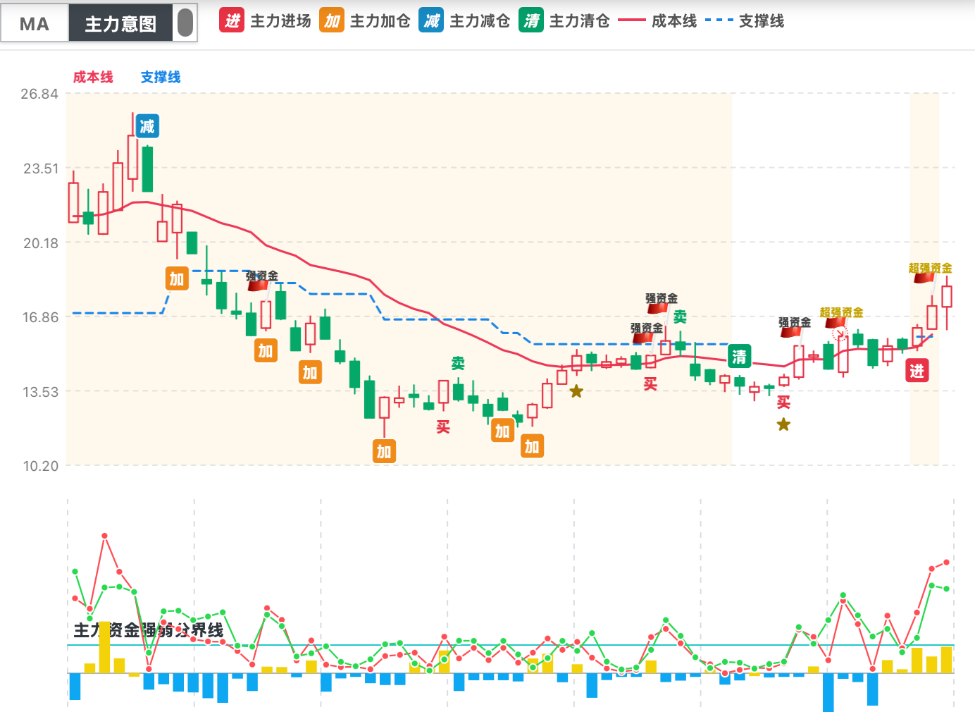Toggle the grey pill beside 主力意图

point(185,23)
